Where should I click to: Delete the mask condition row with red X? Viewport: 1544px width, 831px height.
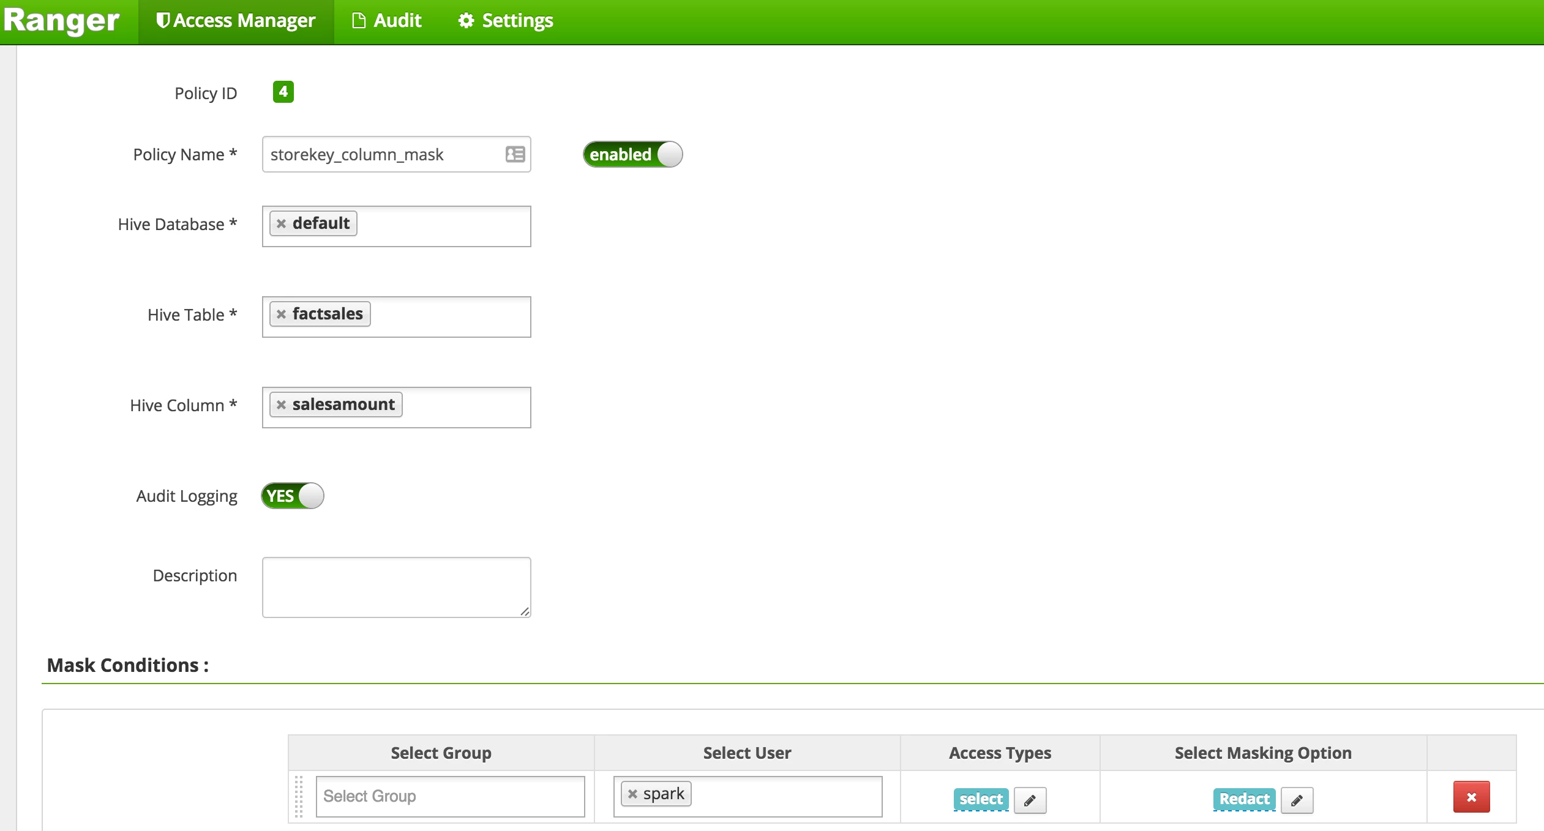[1471, 797]
